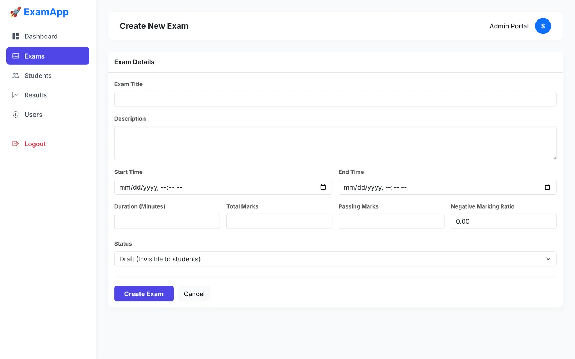Click the ExamApp brand name link
Viewport: 575px width, 359px height.
click(46, 12)
